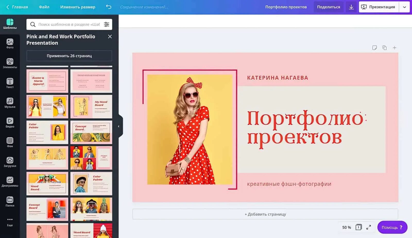Add a note using the notes icon
This screenshot has height=238, width=412.
click(375, 48)
